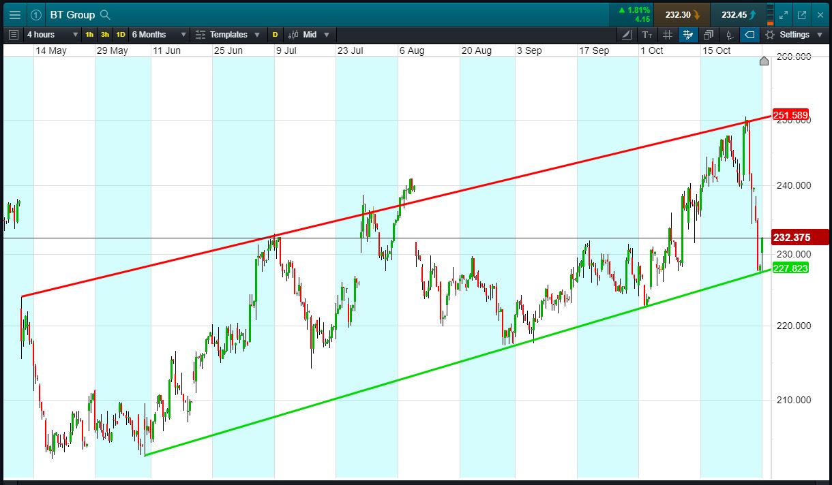This screenshot has width=832, height=485.
Task: Click the scroll-to-latest arrow on price axis
Action: (764, 61)
